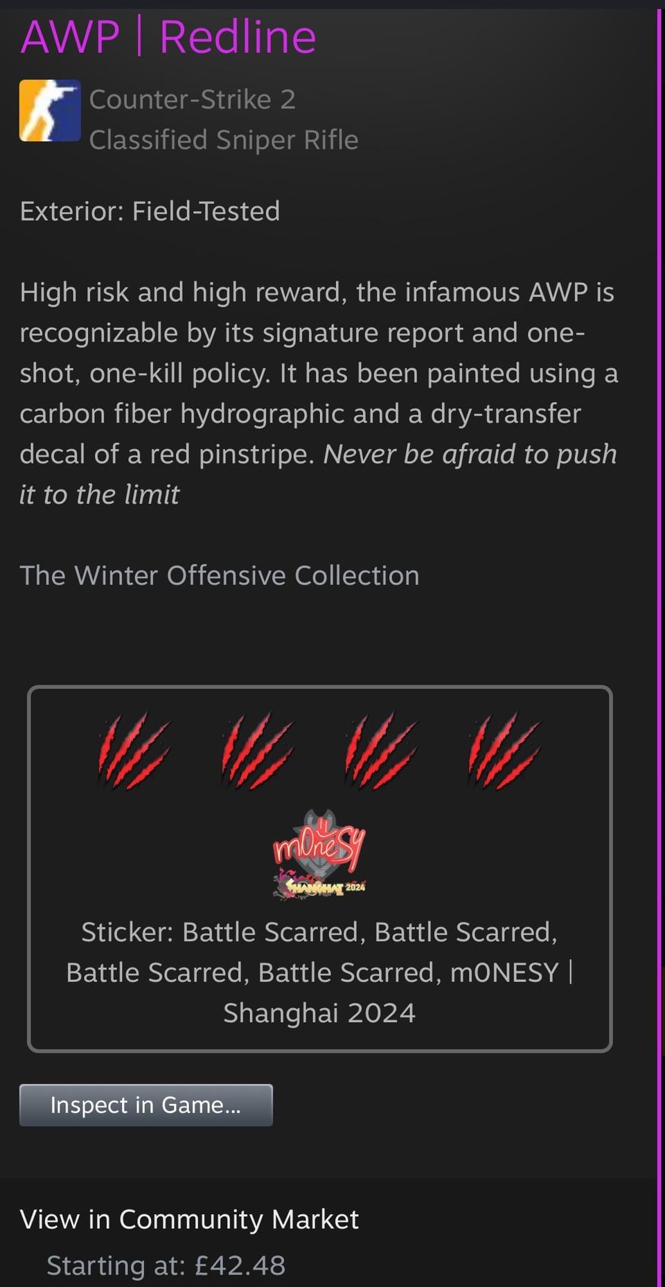This screenshot has height=1287, width=665.
Task: Click inside the sticker panel border
Action: coord(319,868)
